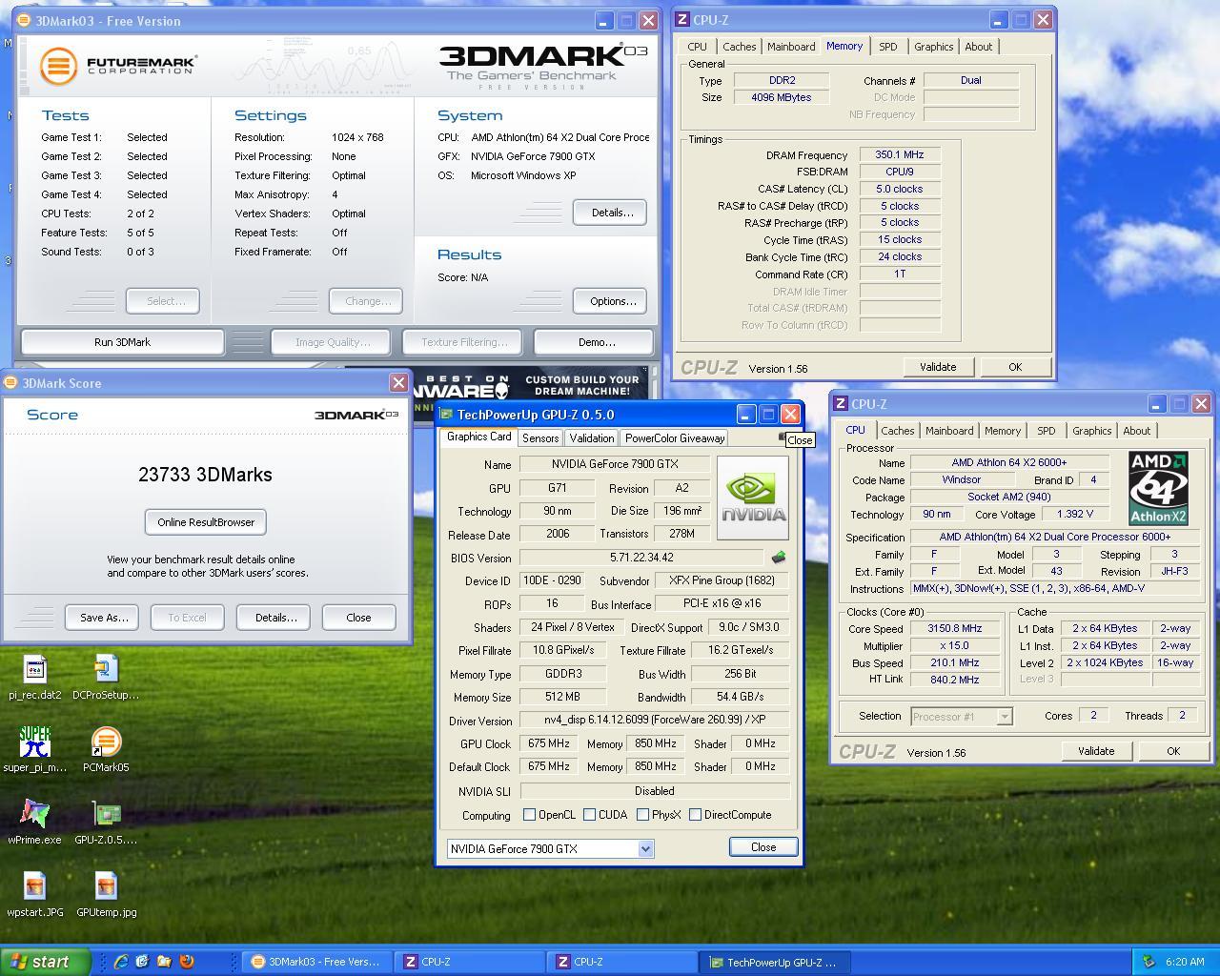Image resolution: width=1220 pixels, height=976 pixels.
Task: Click the Close button at GPU-Z bottom
Action: tap(763, 847)
